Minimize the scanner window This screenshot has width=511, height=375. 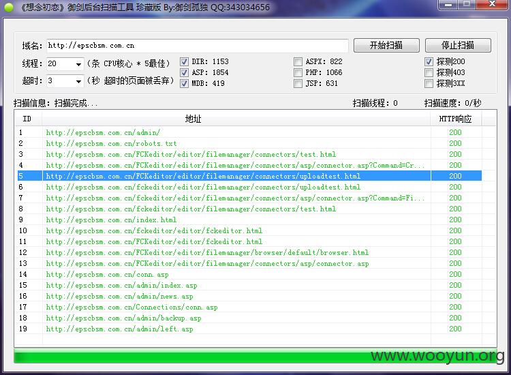pyautogui.click(x=448, y=5)
